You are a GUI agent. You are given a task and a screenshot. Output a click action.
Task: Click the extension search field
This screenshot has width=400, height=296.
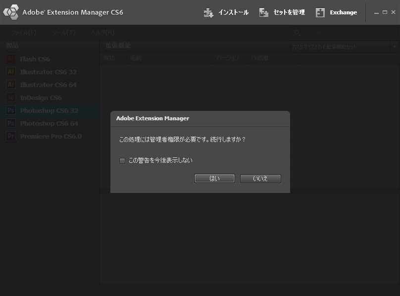[345, 33]
